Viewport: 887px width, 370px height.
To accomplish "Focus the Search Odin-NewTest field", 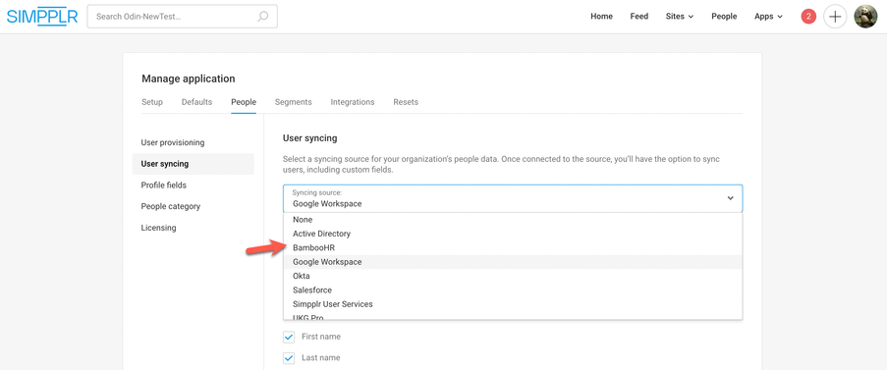I will tap(182, 17).
